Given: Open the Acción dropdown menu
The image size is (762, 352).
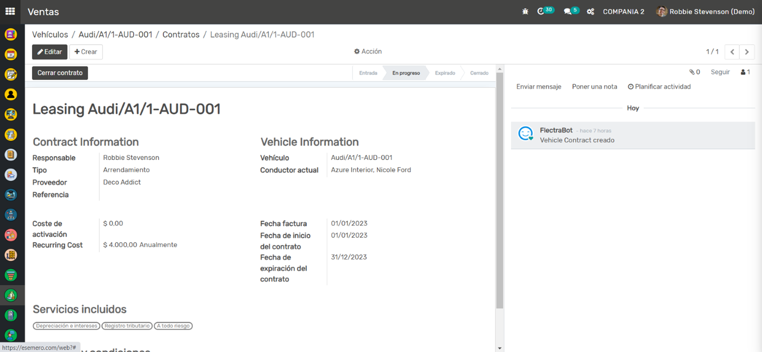Looking at the screenshot, I should 368,52.
